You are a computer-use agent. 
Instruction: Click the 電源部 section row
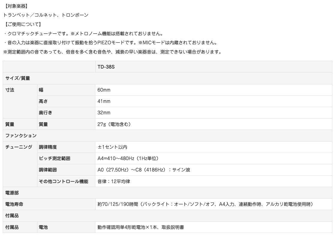168,193
